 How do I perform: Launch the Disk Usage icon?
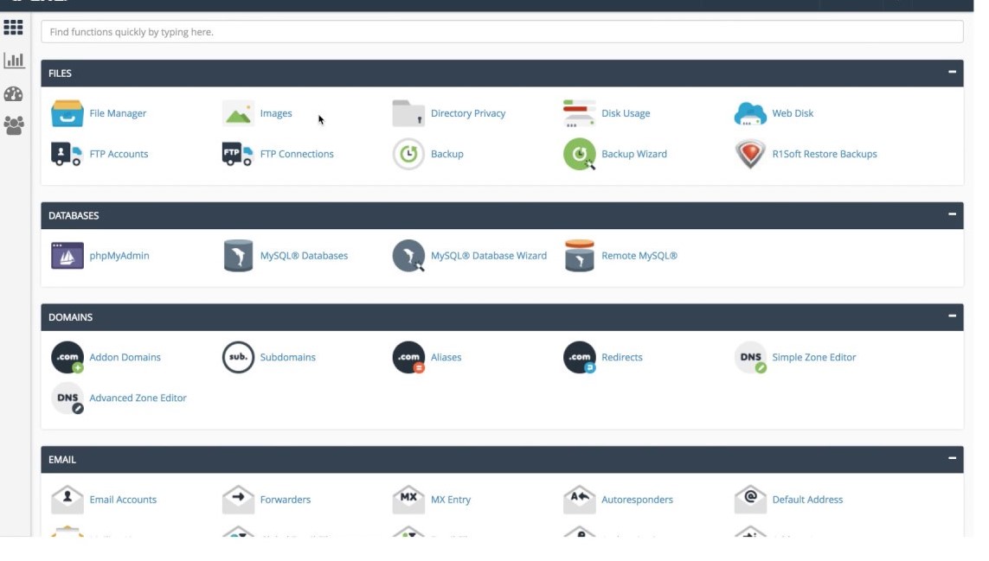point(579,113)
